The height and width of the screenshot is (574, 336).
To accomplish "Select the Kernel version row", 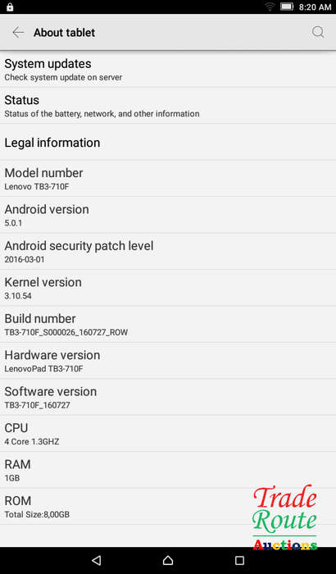I will [168, 288].
